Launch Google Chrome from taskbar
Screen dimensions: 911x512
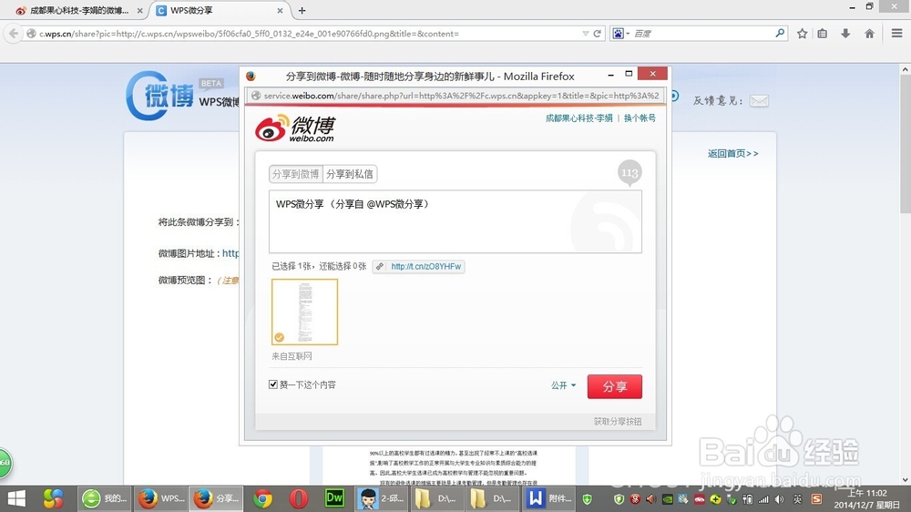262,498
